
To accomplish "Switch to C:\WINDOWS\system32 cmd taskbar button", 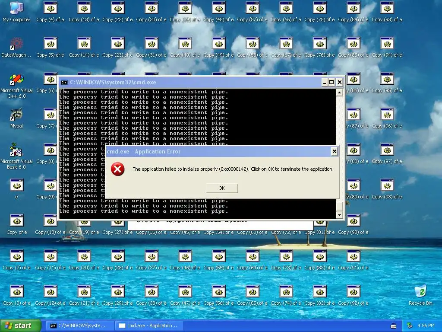I will click(x=80, y=326).
